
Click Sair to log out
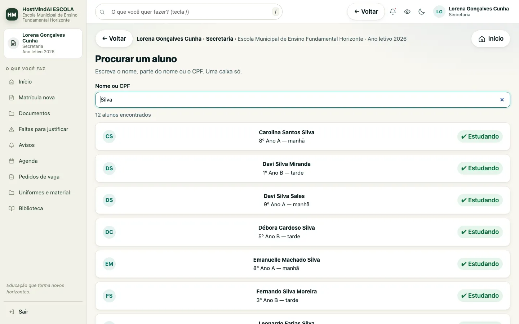[x=43, y=312]
